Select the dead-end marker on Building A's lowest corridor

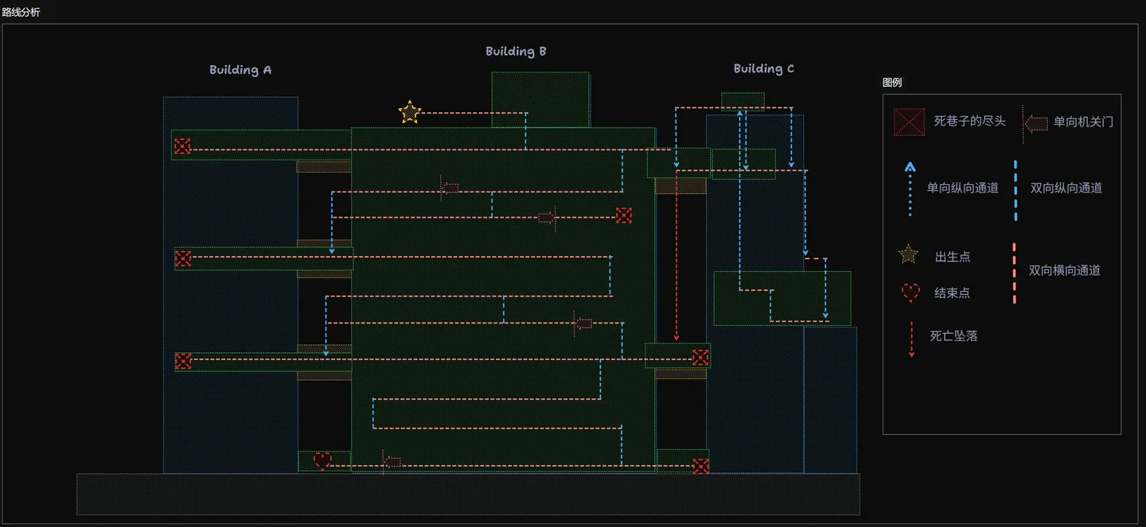click(x=183, y=361)
